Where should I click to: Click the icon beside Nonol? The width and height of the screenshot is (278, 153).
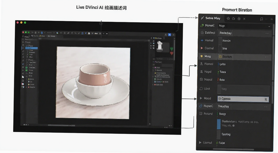coord(201,79)
